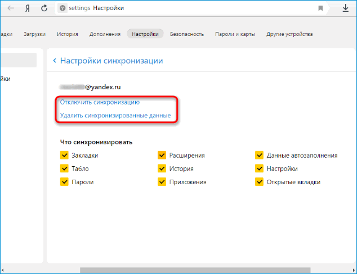Click the browser back arrow
This screenshot has width=357, height=274.
pyautogui.click(x=11, y=8)
